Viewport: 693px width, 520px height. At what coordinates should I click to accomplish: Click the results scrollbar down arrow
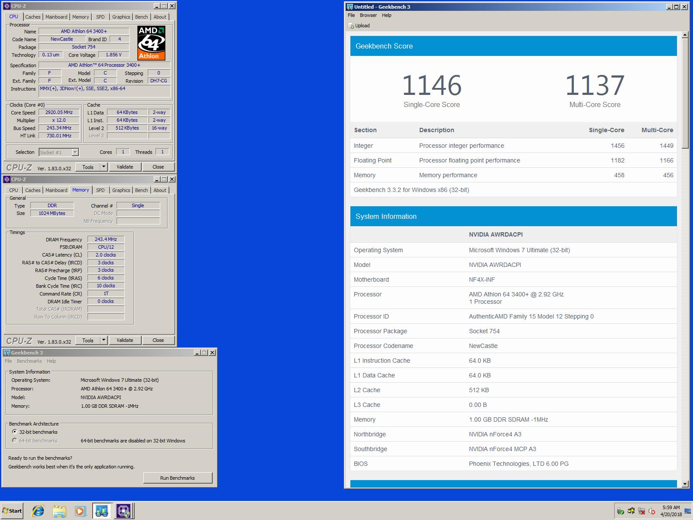click(685, 484)
